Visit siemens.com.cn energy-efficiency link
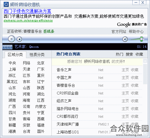Viewport: 150px width, 138px height. (28, 21)
